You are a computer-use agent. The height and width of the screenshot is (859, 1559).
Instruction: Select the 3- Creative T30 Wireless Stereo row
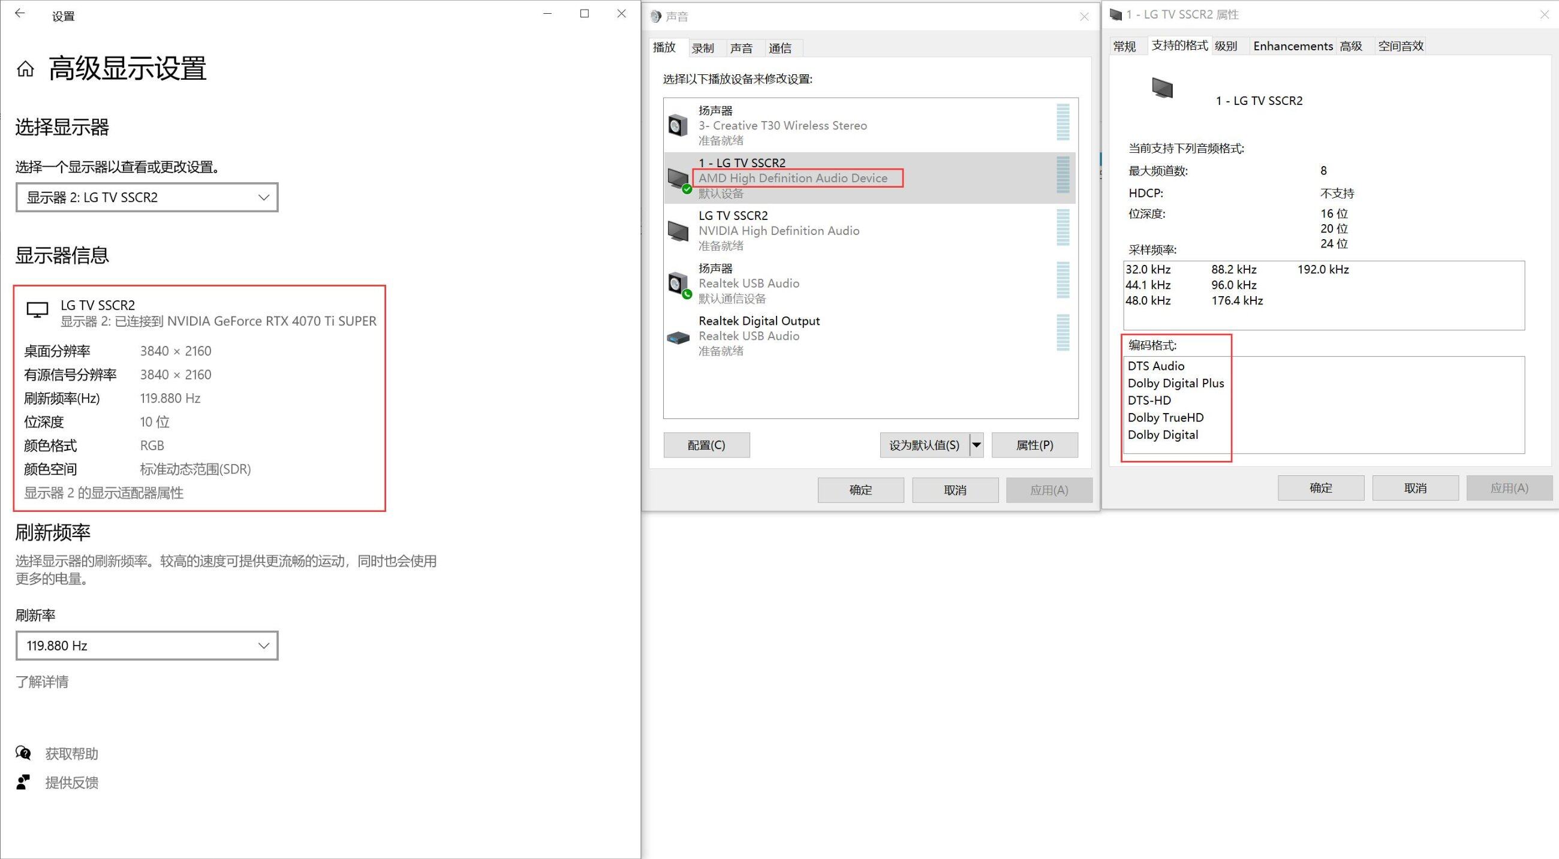click(x=869, y=125)
